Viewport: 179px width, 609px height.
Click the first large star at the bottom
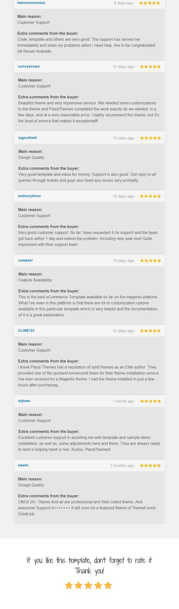pyautogui.click(x=69, y=585)
